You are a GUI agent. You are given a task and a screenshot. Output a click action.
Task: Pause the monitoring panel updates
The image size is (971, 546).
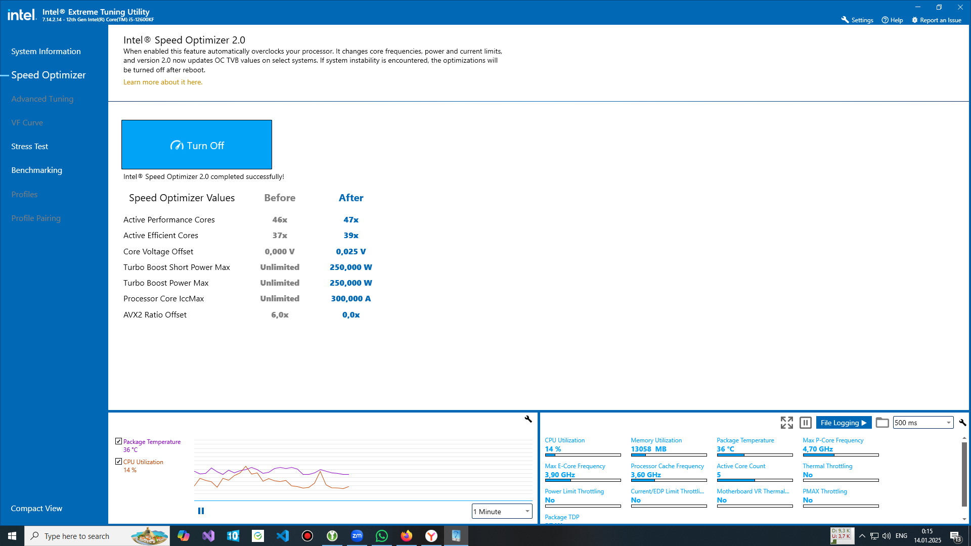click(806, 423)
